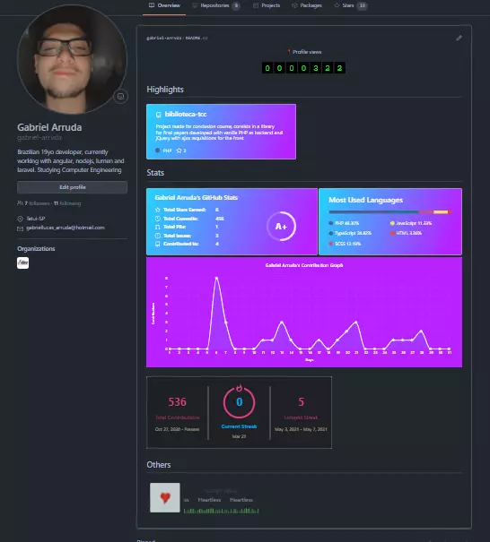Click the 11 following link
This screenshot has height=542, width=490.
tap(67, 203)
